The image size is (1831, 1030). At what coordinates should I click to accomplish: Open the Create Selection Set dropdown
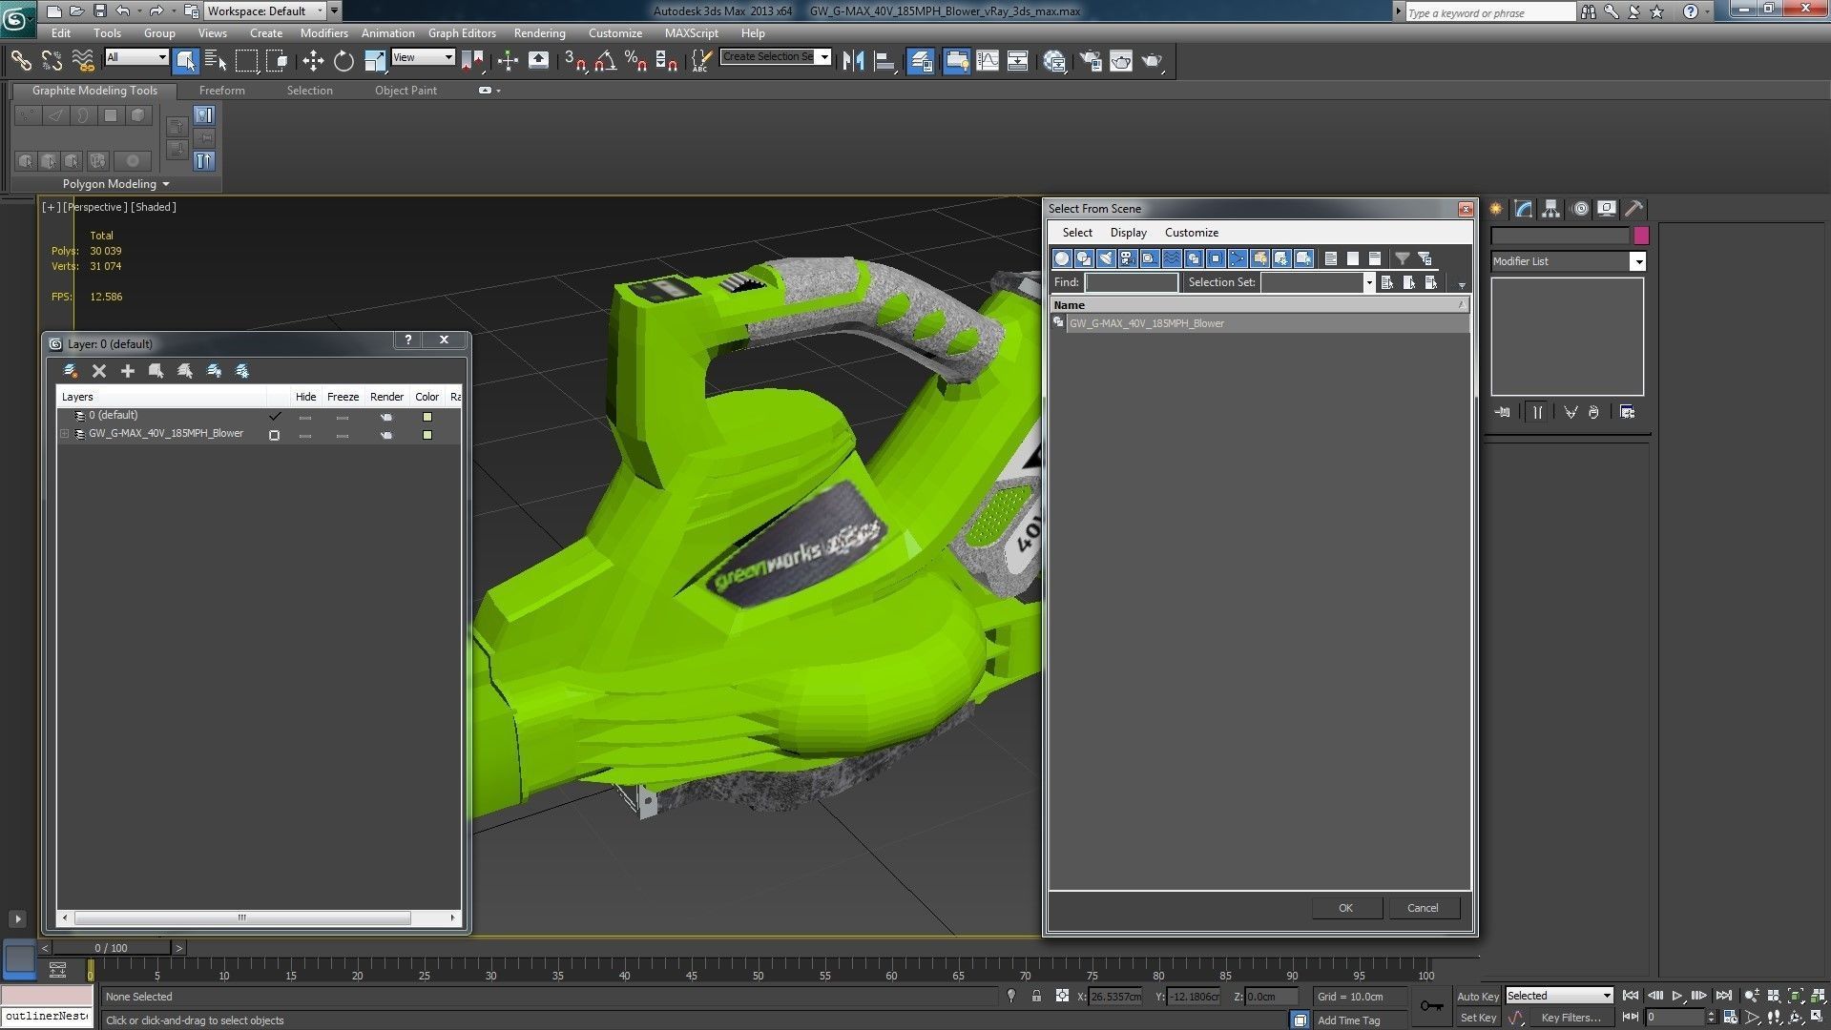tap(776, 57)
